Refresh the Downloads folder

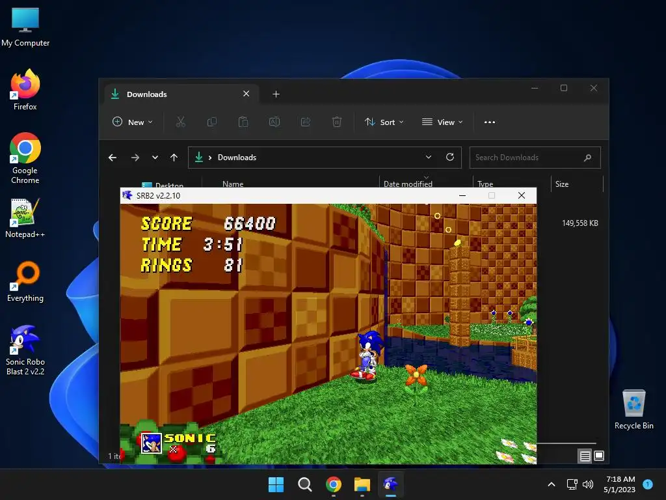click(x=450, y=157)
